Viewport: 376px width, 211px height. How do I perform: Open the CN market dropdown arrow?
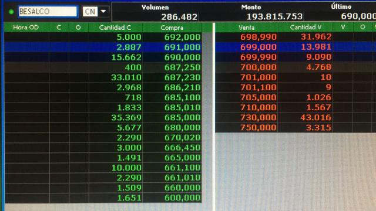[103, 11]
